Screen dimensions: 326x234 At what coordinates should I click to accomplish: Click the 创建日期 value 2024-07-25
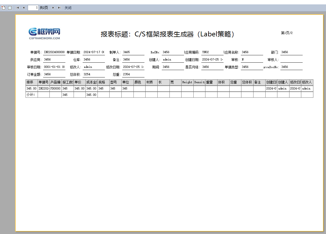[x=212, y=59]
